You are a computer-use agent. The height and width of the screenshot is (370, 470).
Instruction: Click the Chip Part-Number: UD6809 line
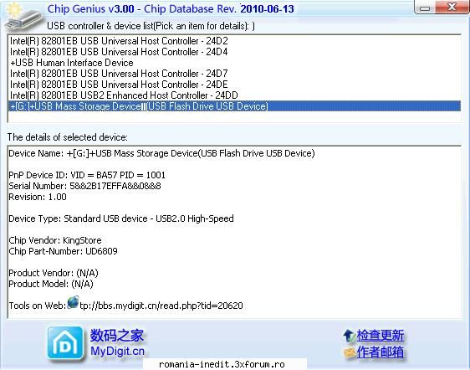pyautogui.click(x=63, y=251)
